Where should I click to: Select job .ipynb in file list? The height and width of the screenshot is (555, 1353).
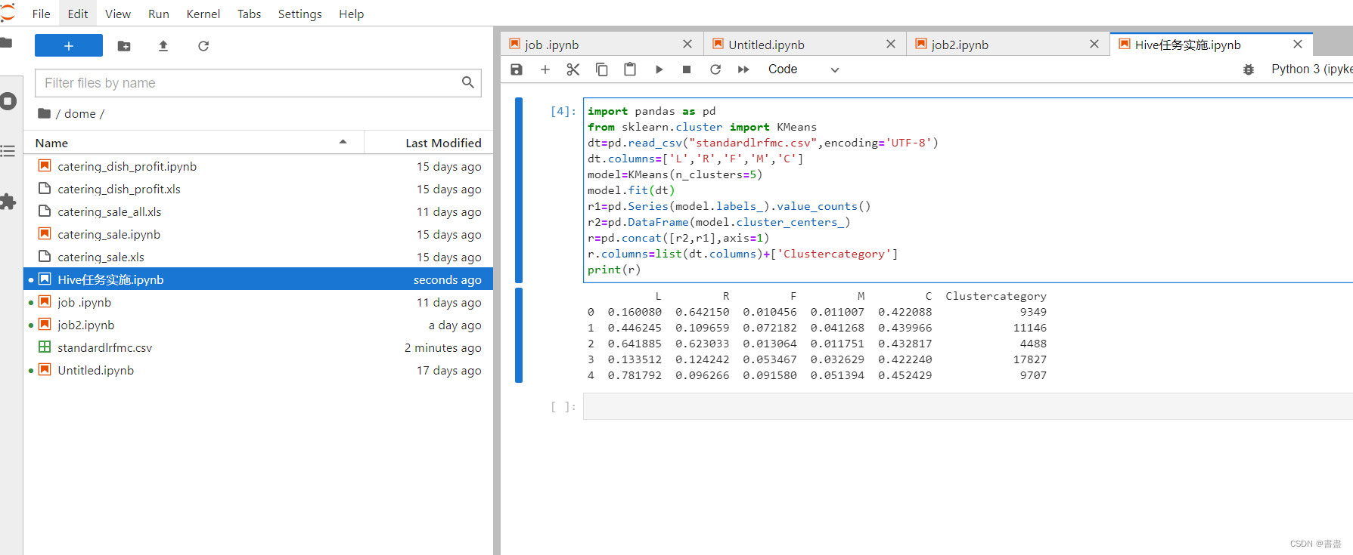click(x=258, y=302)
